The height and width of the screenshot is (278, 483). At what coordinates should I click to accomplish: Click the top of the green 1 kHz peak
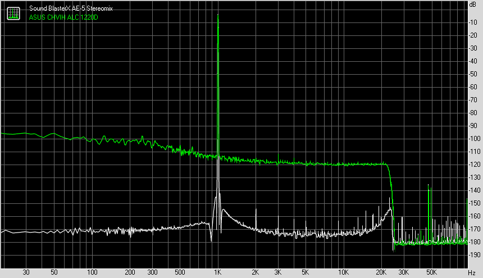(x=218, y=15)
